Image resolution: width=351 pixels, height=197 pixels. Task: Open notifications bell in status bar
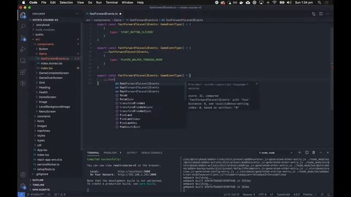[329, 195]
